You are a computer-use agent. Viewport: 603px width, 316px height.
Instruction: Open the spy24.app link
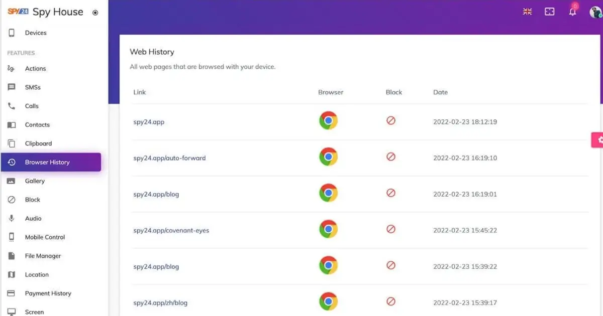[149, 122]
